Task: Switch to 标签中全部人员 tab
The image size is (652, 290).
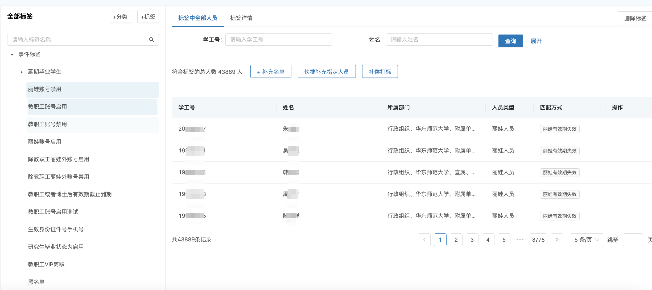Action: [198, 18]
